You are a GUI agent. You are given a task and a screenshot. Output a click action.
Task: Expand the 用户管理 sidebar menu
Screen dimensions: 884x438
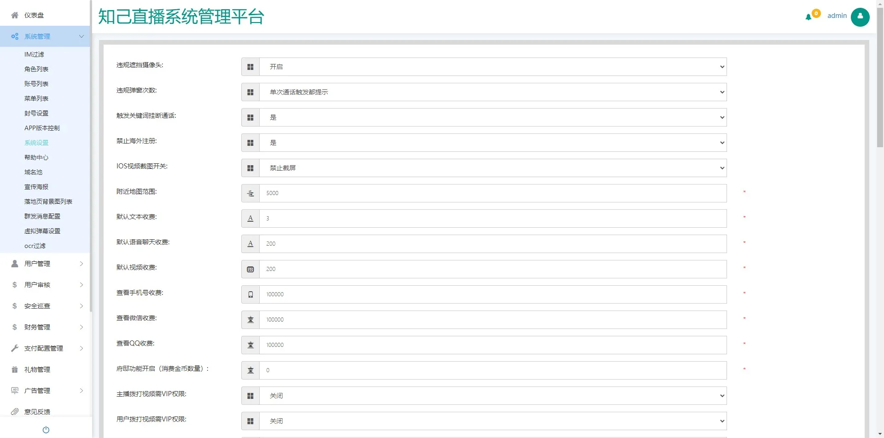click(45, 264)
